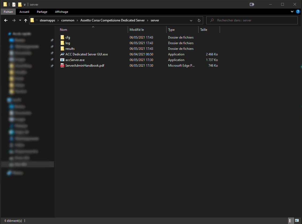Select the Affichage tab

click(x=61, y=12)
